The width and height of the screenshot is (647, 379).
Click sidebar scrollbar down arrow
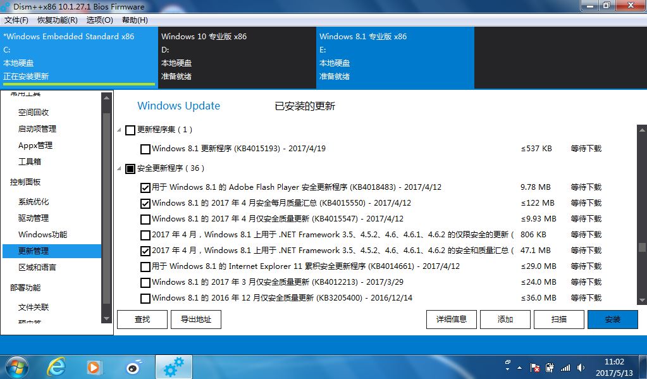click(x=106, y=318)
